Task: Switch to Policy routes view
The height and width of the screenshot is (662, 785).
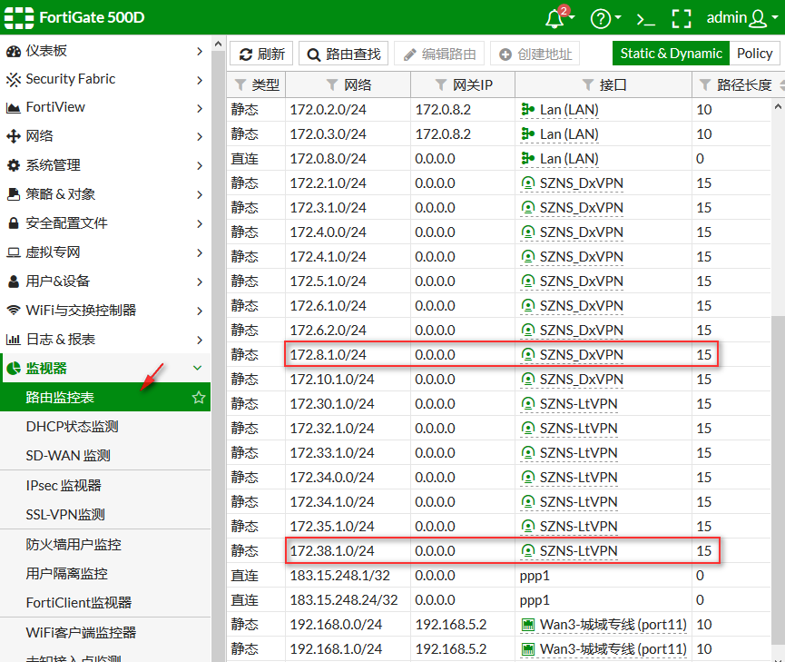Action: (x=754, y=53)
